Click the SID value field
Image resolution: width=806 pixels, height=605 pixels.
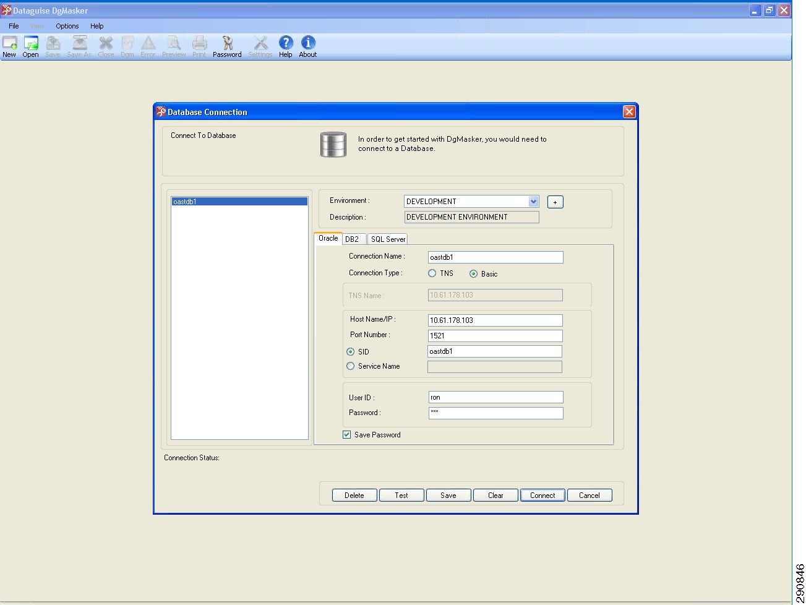[x=495, y=351]
